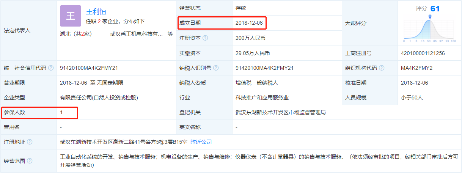Click 等 to show more companies
This screenshot has width=462, height=173.
point(170,34)
